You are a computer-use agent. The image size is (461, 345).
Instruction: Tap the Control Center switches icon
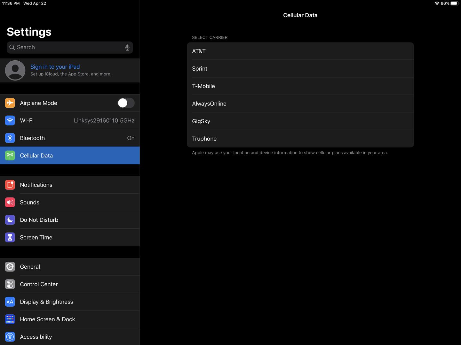10,284
